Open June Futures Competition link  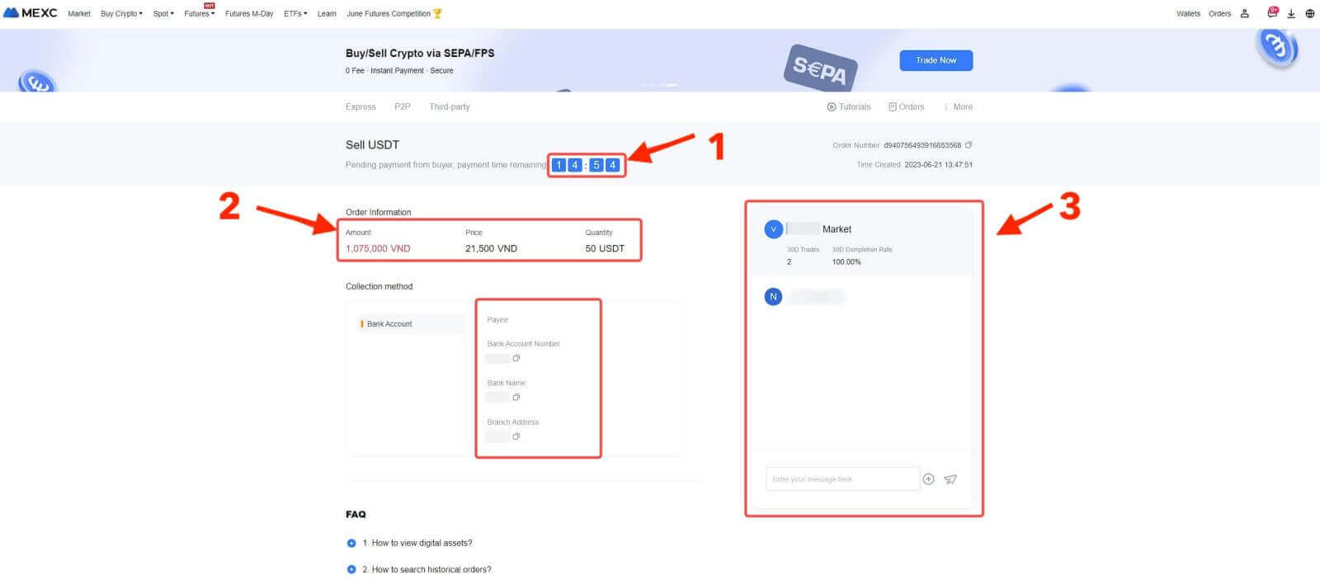(394, 14)
